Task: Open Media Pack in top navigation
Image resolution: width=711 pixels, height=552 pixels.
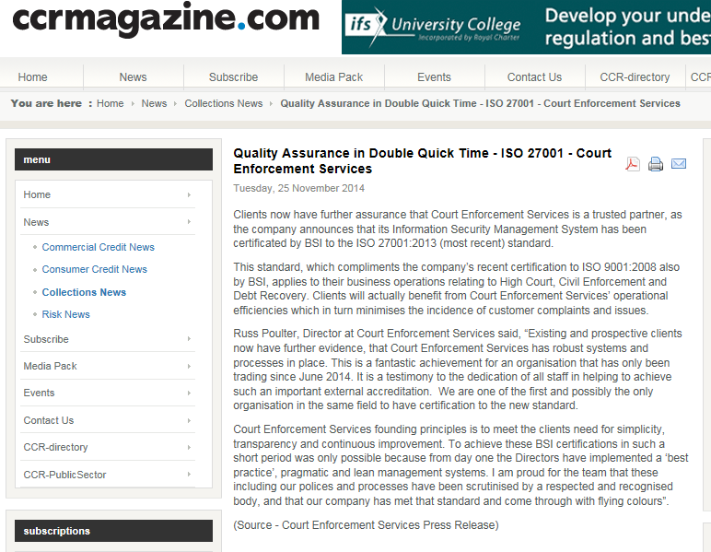Action: pos(334,77)
